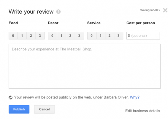The height and width of the screenshot is (119, 168).
Task: Rate Decor as 2
Action: [70, 36]
